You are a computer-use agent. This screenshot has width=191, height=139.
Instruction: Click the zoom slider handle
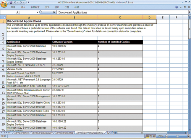coord(177,136)
